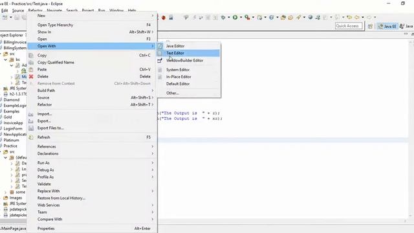
Task: Click the pencil annotation toolbar icon
Action: pyautogui.click(x=299, y=17)
